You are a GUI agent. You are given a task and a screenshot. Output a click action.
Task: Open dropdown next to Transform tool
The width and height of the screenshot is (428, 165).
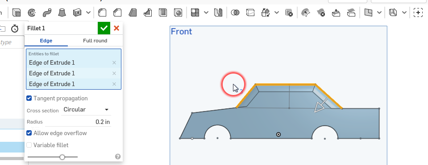point(277,12)
